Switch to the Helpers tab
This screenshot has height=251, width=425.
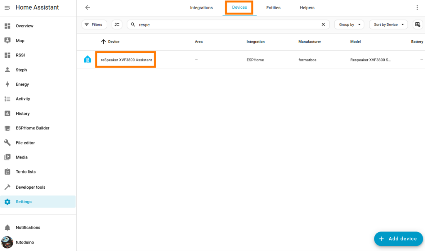307,8
